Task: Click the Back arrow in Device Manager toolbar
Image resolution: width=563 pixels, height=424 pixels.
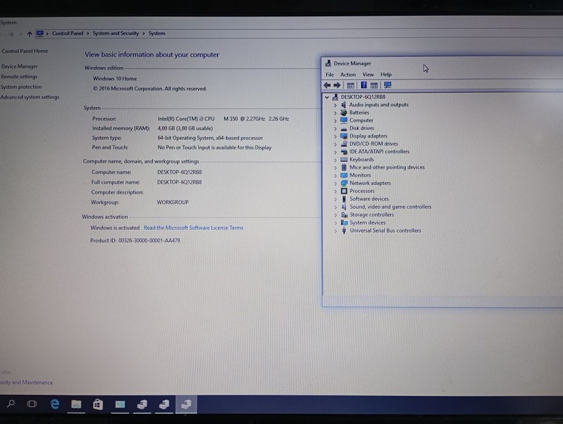Action: (327, 85)
